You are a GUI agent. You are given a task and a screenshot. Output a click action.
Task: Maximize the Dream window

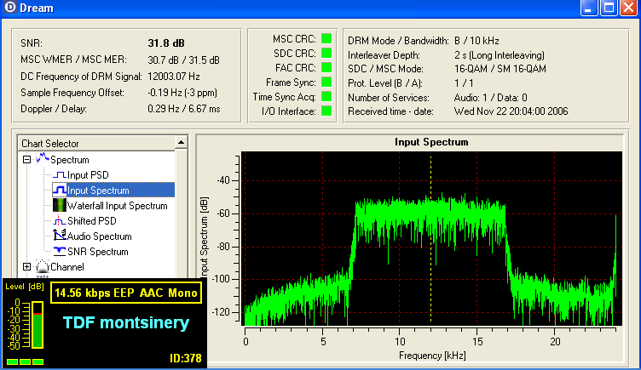coord(609,8)
